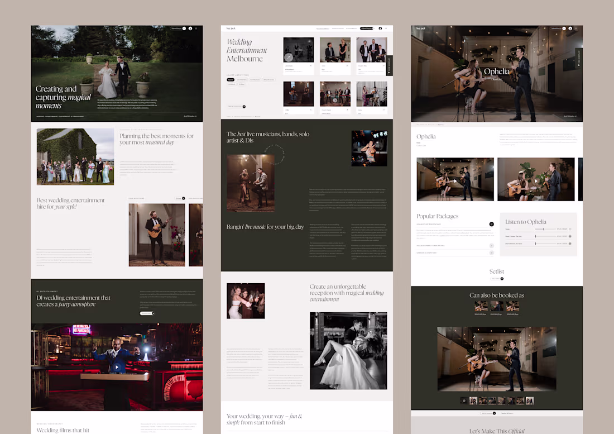Click the black Submit Enquiry button on middle page
The height and width of the screenshot is (434, 614).
[367, 28]
